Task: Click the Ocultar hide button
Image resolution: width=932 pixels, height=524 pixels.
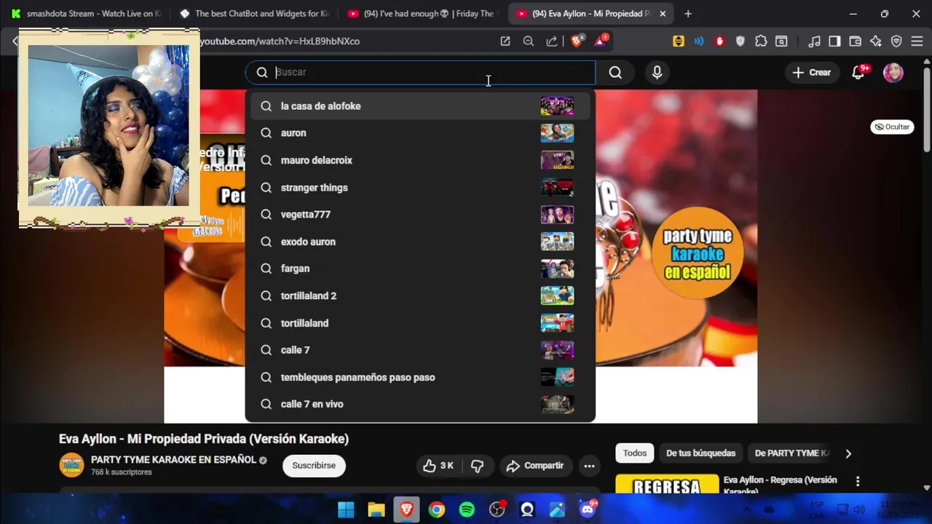Action: point(892,127)
